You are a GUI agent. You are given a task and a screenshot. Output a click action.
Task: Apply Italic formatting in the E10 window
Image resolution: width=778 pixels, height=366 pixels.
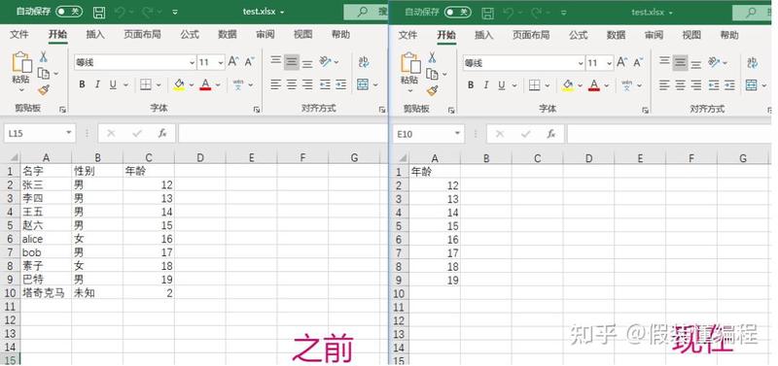tap(485, 85)
